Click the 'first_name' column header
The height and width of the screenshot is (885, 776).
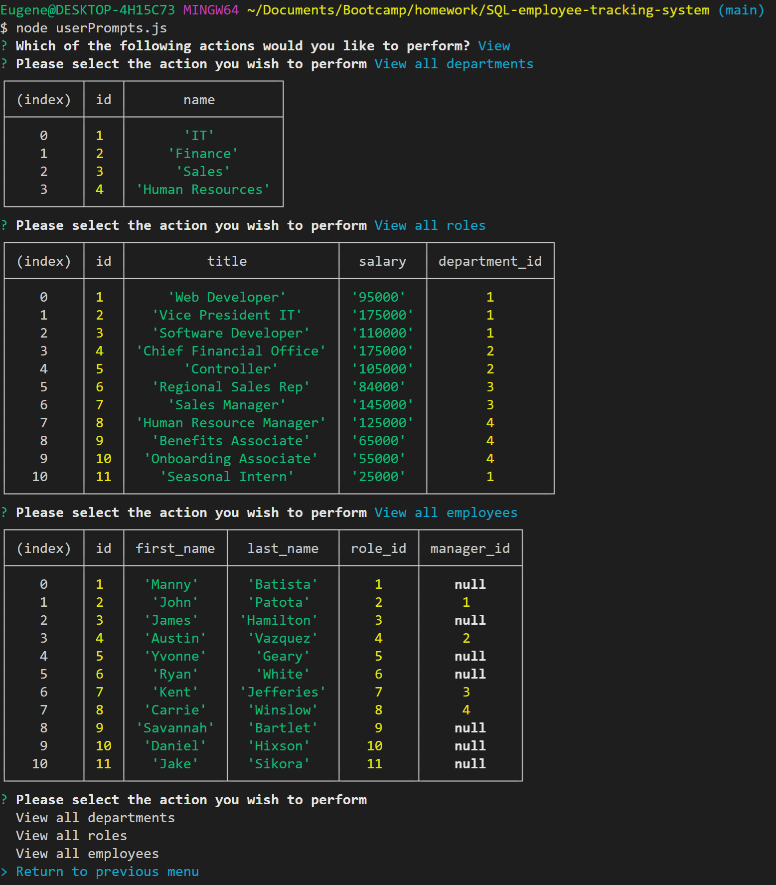point(175,548)
